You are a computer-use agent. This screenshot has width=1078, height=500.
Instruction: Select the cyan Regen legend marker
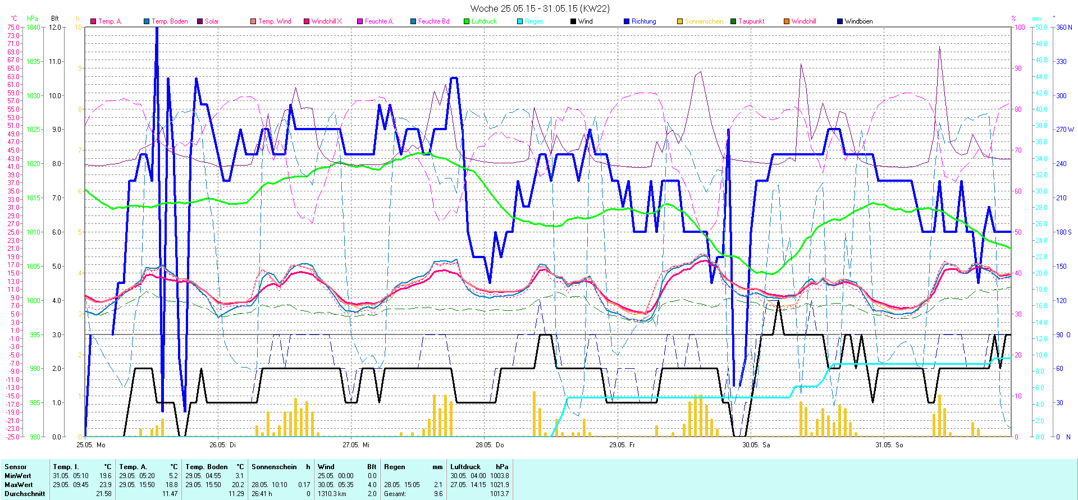520,21
